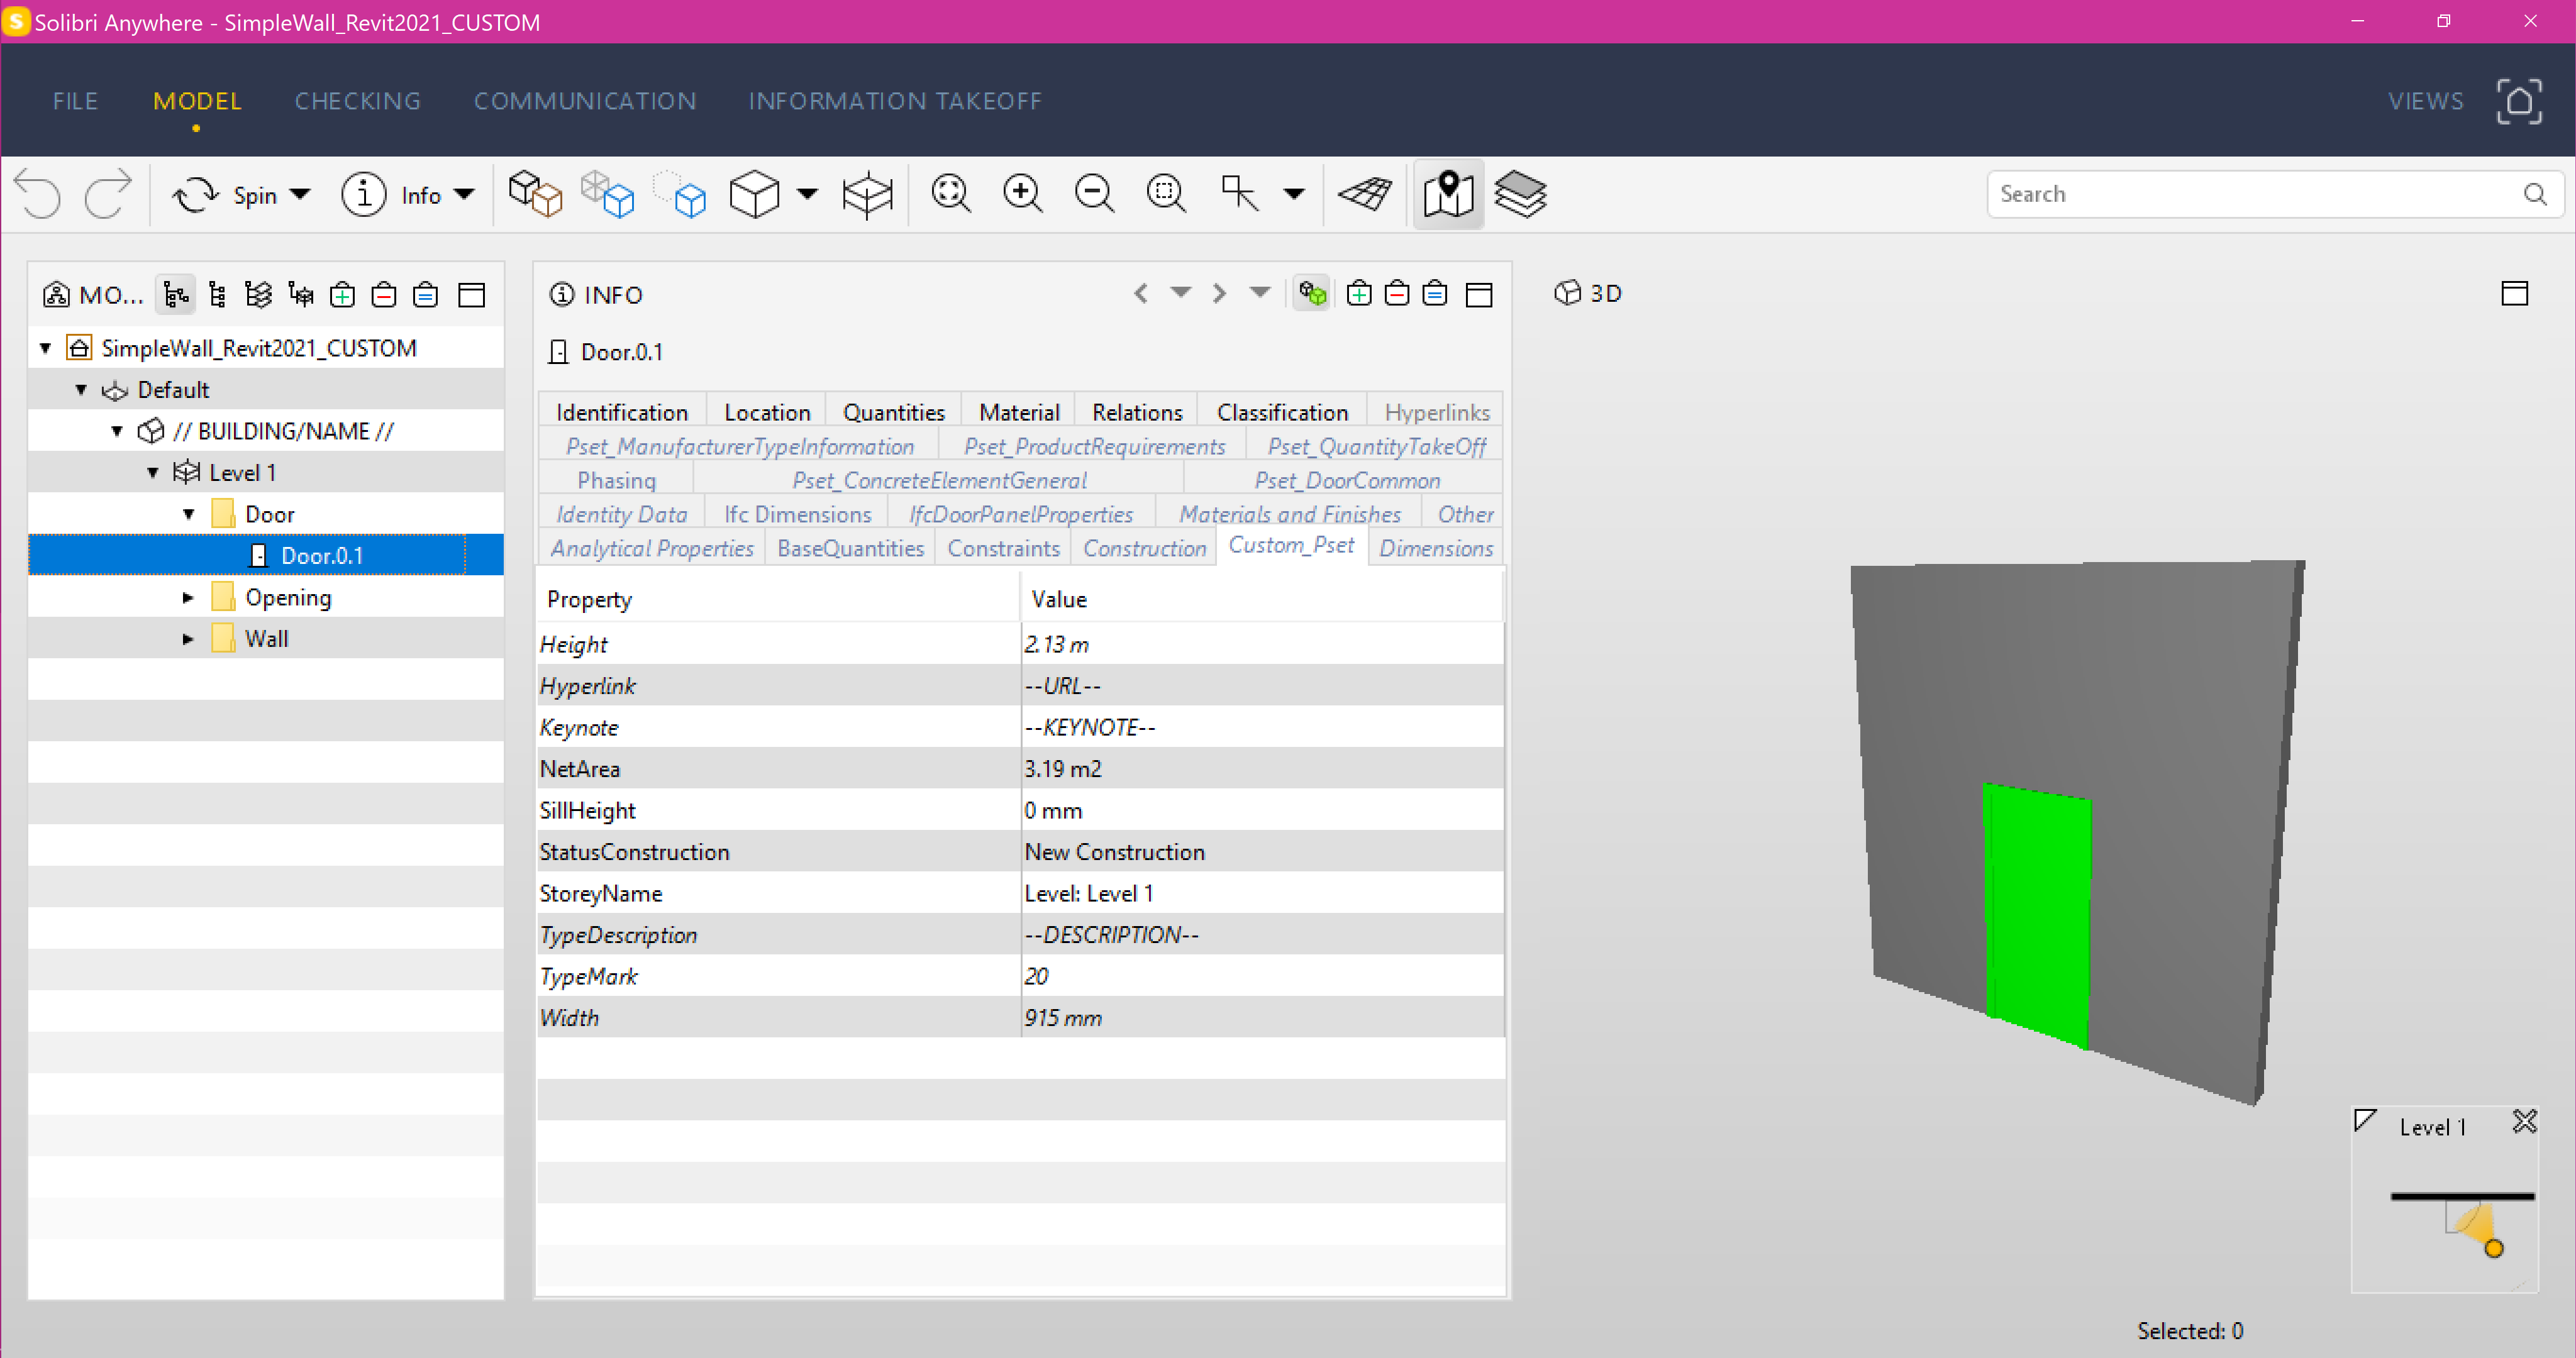Click the Zoom In magnifier icon
2576x1358 pixels.
point(1022,194)
